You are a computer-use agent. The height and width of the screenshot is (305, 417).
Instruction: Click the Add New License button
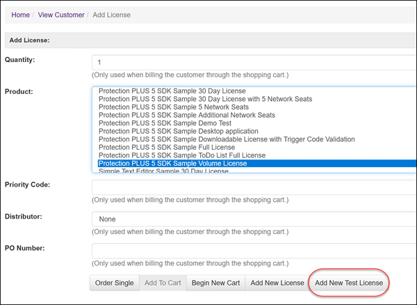click(x=277, y=283)
